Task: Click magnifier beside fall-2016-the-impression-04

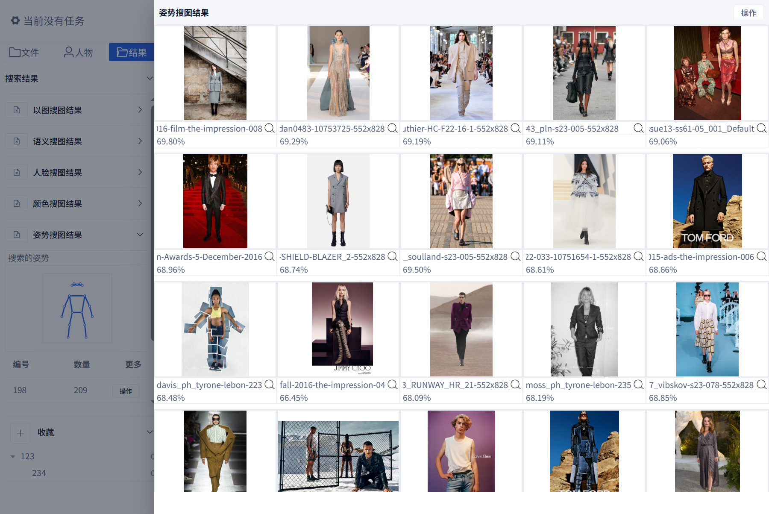Action: point(393,385)
